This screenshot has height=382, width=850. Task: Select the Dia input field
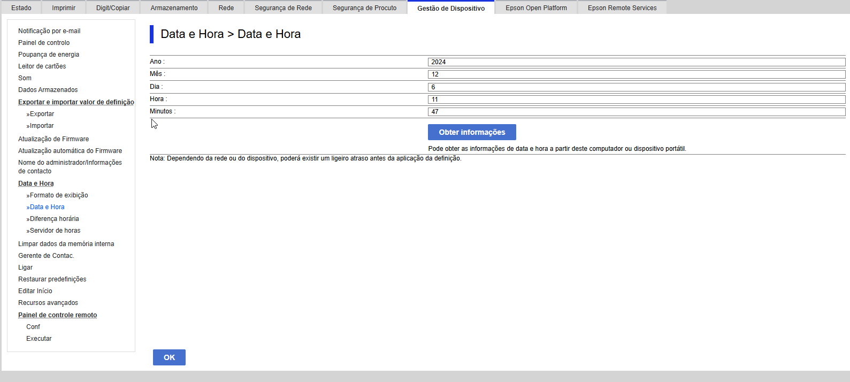pos(636,87)
